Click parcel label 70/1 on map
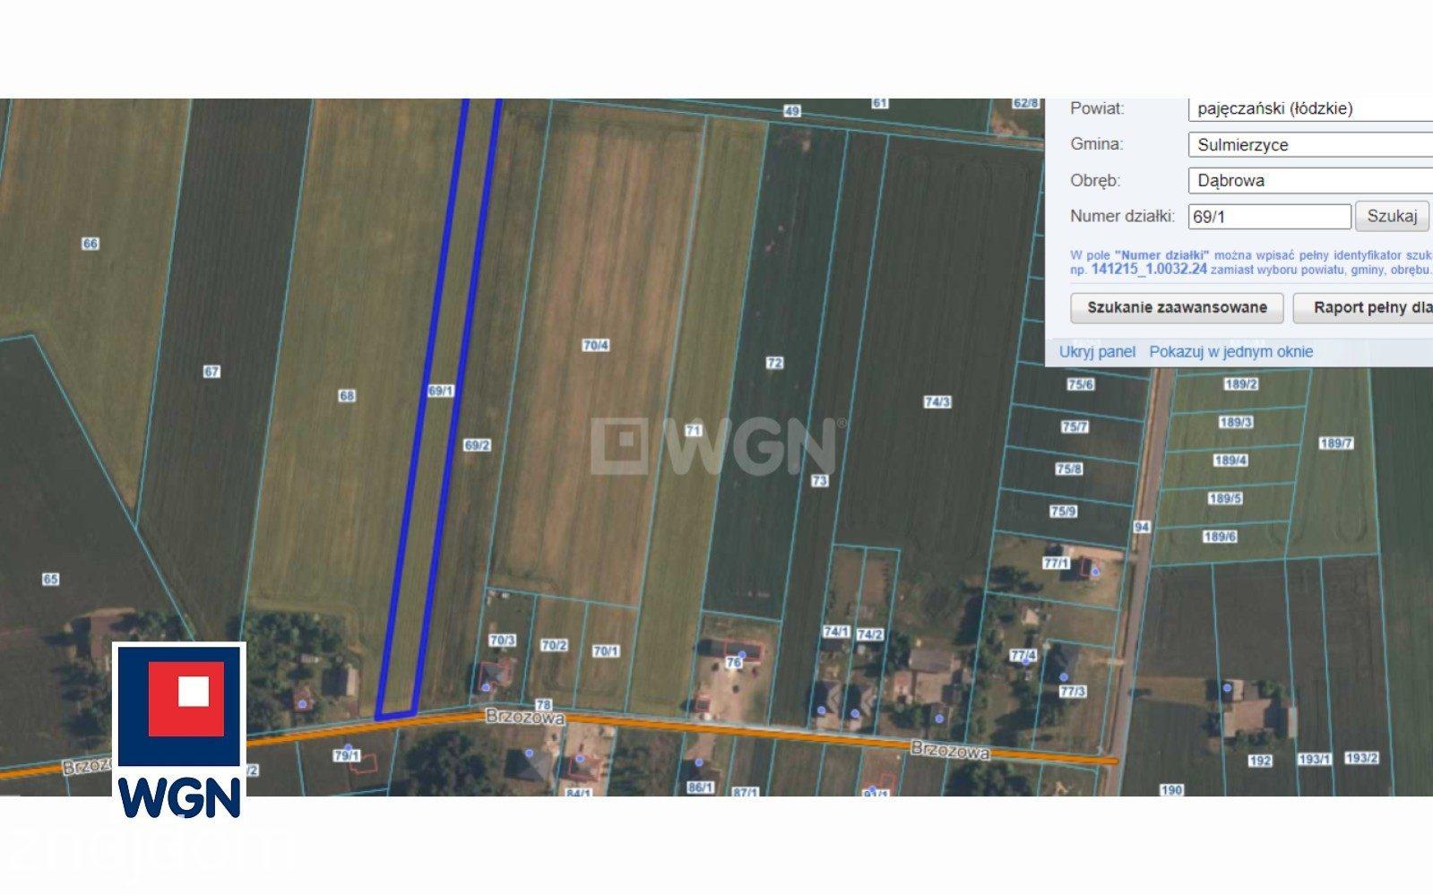The height and width of the screenshot is (895, 1433). pyautogui.click(x=606, y=651)
